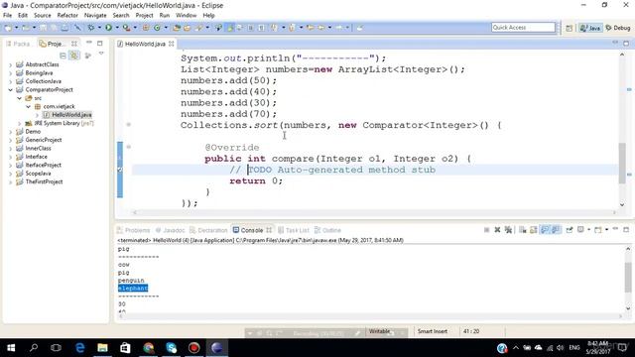Screen dimensions: 635x357
Task: Open the Run button dropdown arrow
Action: (x=117, y=28)
